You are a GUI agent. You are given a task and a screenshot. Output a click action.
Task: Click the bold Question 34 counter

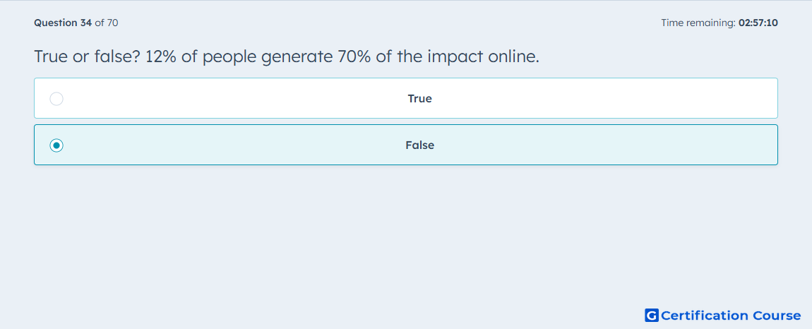pos(63,23)
